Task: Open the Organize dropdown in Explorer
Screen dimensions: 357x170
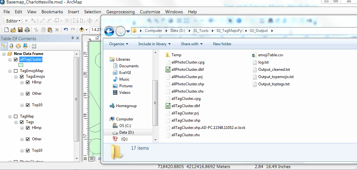Action: click(x=119, y=44)
